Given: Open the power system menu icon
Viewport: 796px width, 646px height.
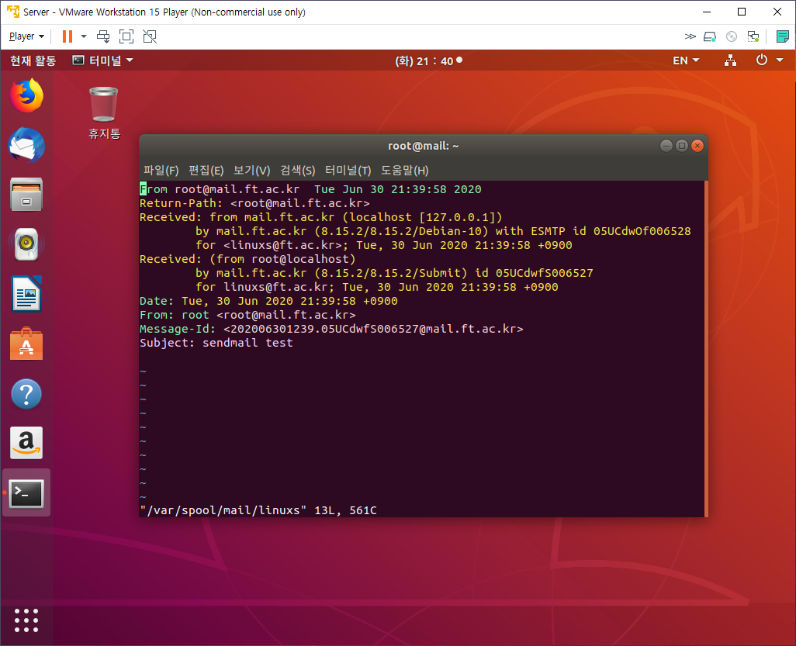Looking at the screenshot, I should coord(762,60).
